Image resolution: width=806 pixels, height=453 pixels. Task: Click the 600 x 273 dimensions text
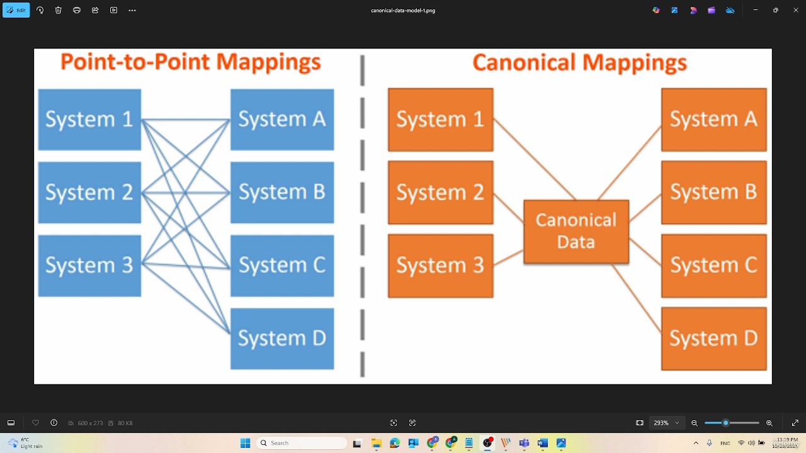(90, 423)
